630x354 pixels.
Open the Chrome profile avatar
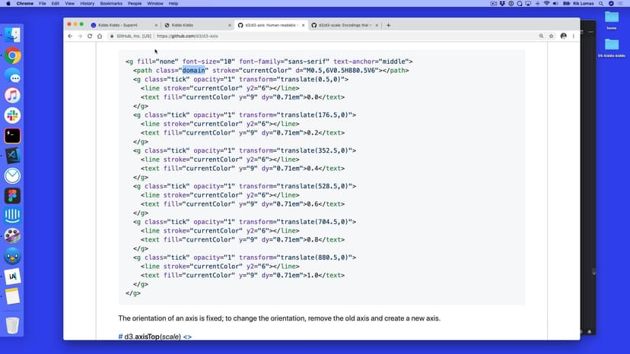563,36
